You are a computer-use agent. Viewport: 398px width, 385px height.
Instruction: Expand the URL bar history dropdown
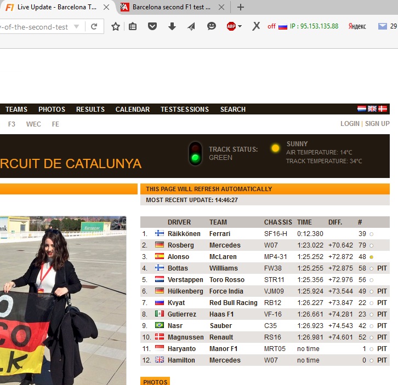[x=76, y=26]
